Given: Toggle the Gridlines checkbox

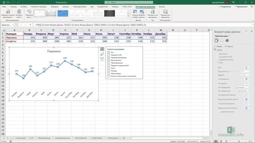Looking at the screenshot, I should pos(108,68).
